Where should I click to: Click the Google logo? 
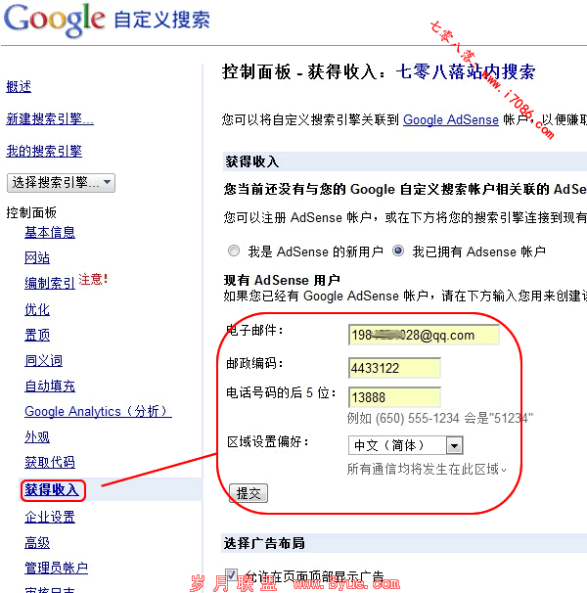(x=54, y=20)
